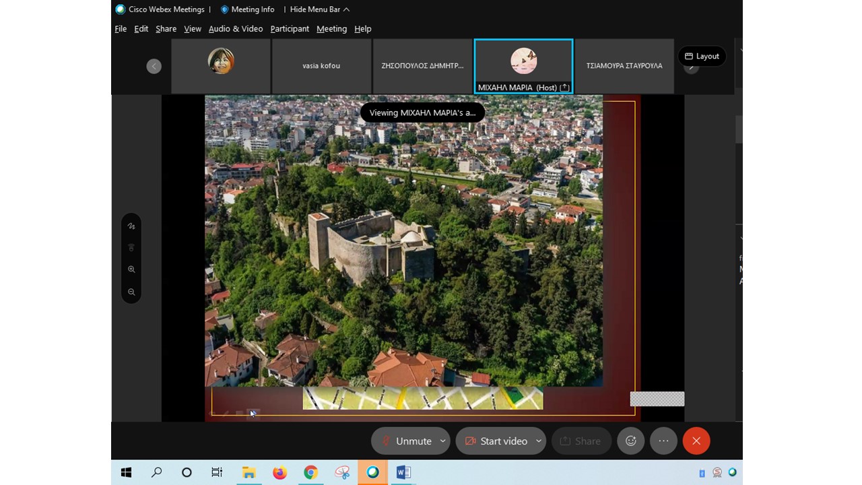
Task: Show previous participants with left arrow
Action: 154,66
